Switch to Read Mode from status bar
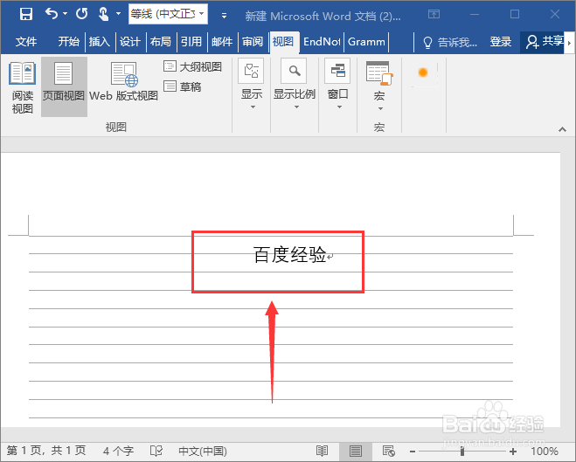Screen dimensions: 576x462 tap(323, 451)
